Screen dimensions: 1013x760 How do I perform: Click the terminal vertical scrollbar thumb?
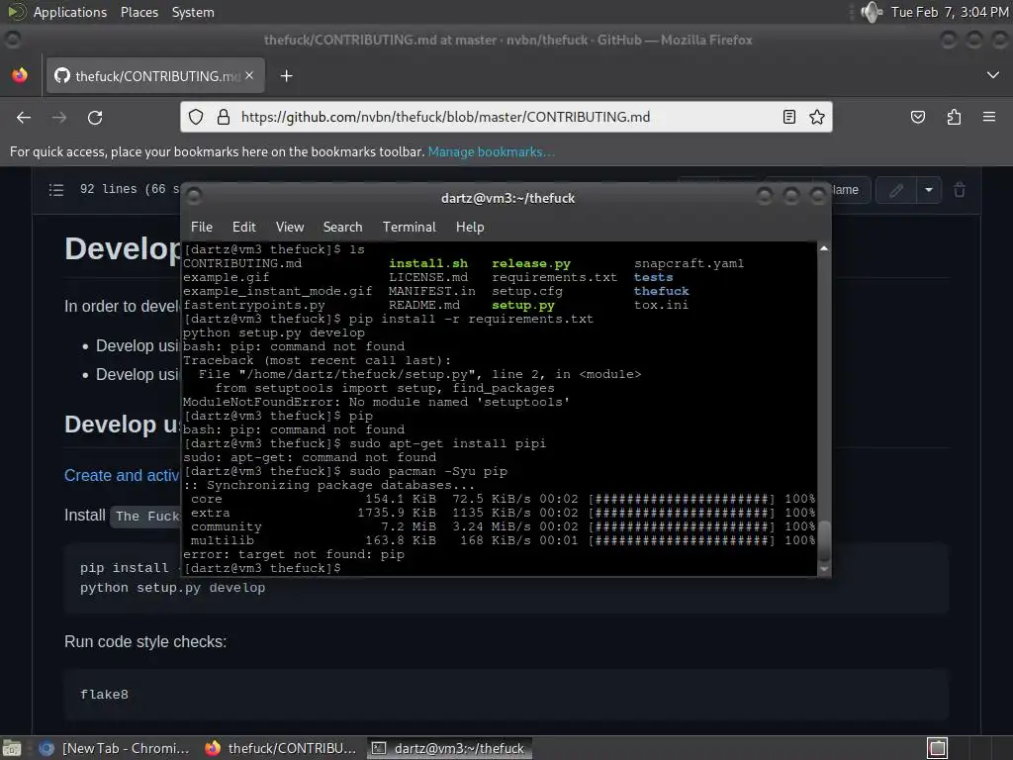(824, 541)
